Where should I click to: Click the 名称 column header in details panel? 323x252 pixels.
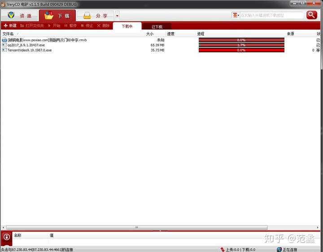tap(17, 235)
